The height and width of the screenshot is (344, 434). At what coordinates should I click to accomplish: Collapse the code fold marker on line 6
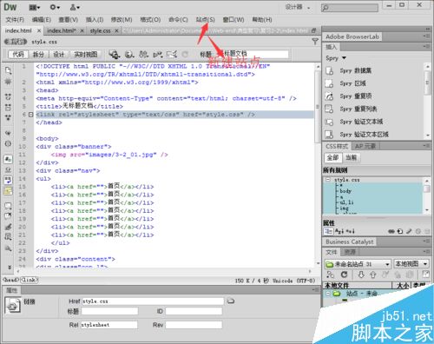[30, 115]
